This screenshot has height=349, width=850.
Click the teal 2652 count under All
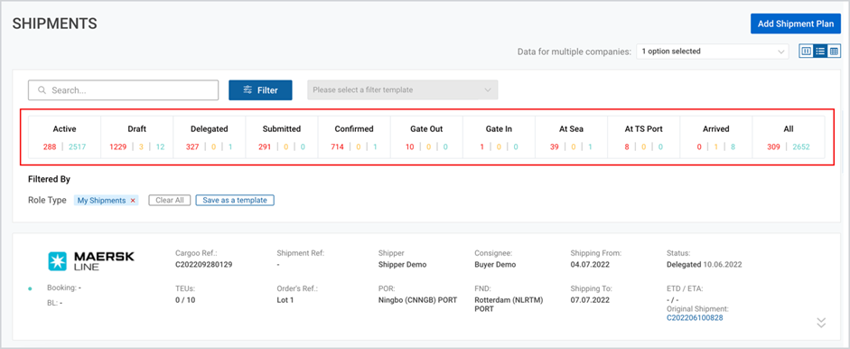click(x=801, y=146)
